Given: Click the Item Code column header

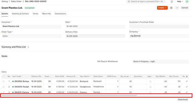Looking at the screenshot, I should pos(21,77).
